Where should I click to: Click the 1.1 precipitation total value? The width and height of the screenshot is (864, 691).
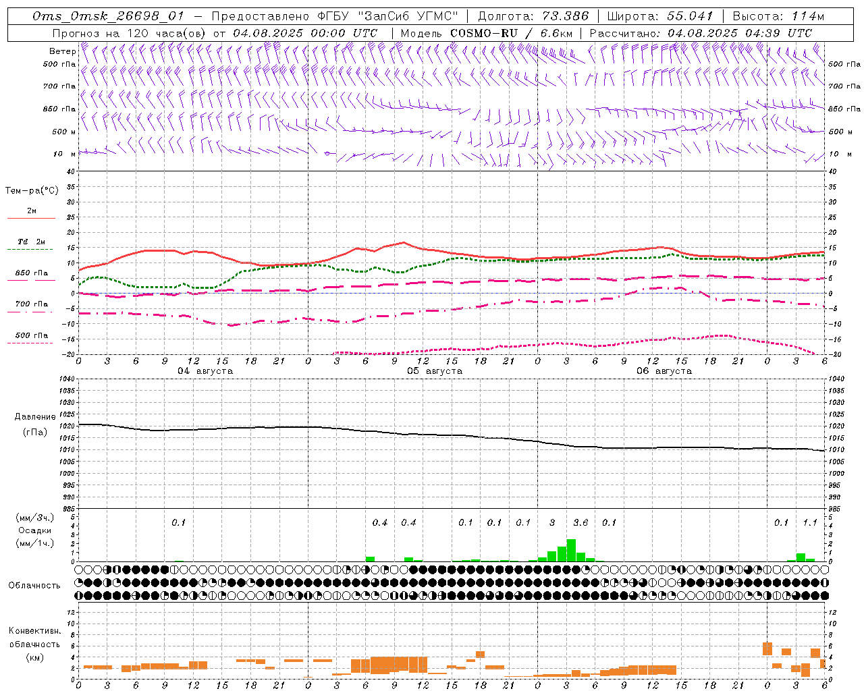click(x=810, y=522)
